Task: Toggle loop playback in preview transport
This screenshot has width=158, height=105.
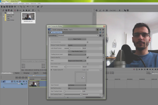Action: 137,69
